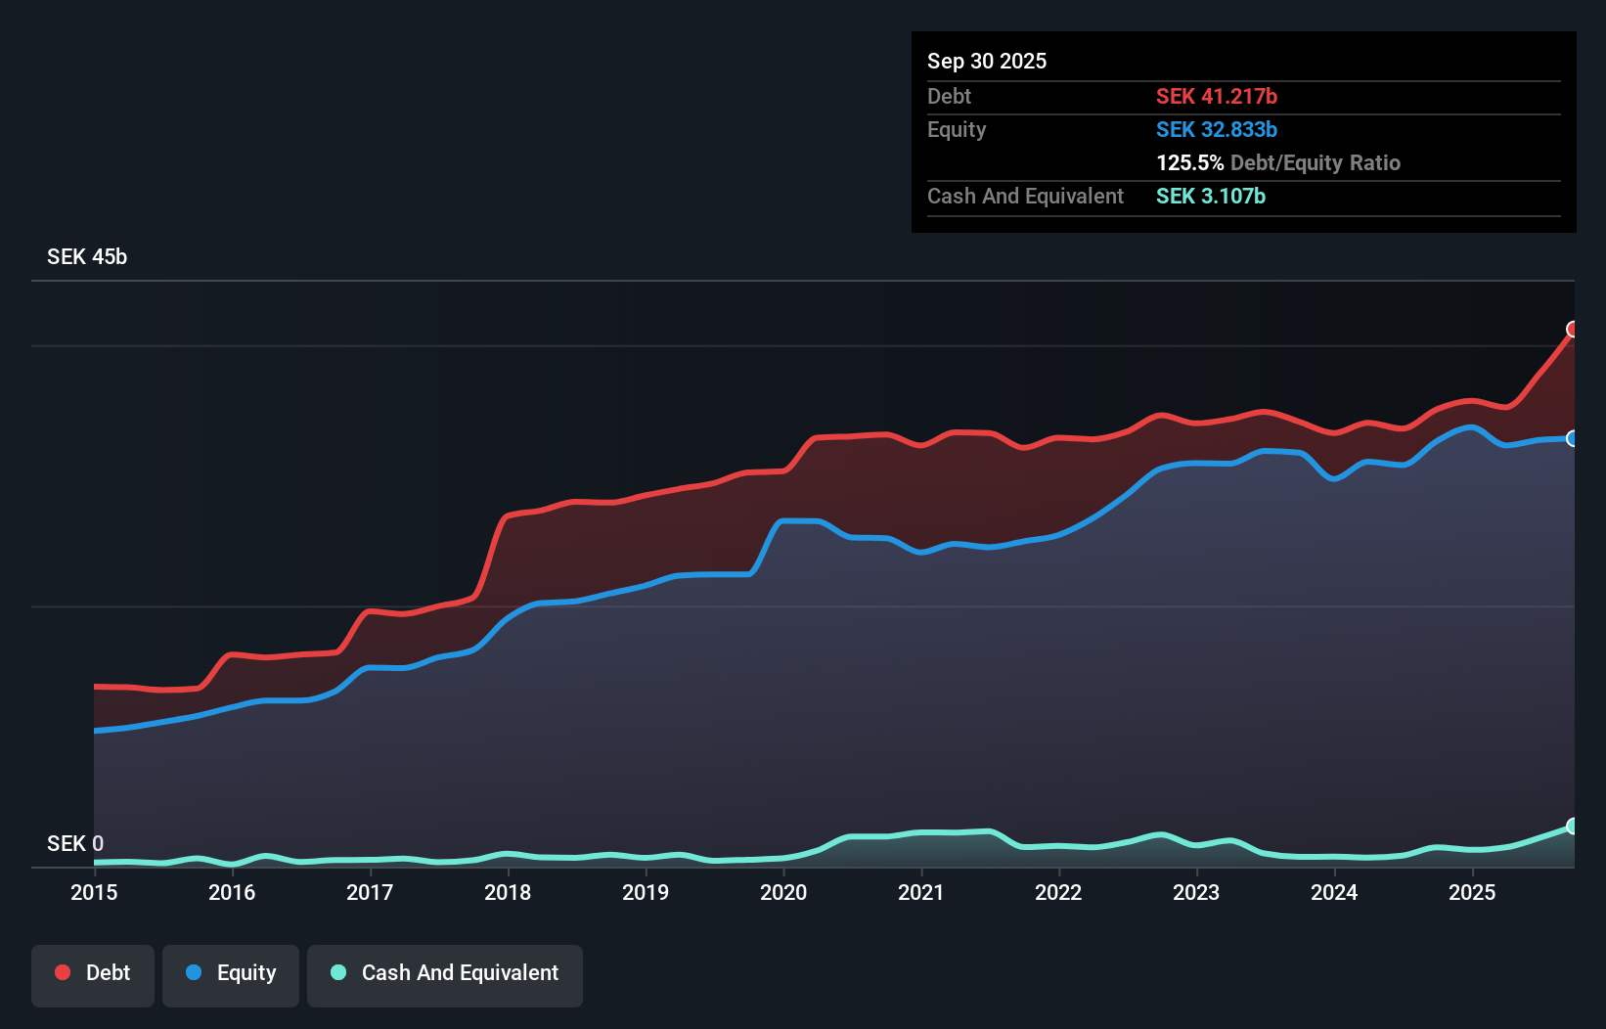The height and width of the screenshot is (1029, 1606).
Task: Click the teal Cash And Equivalent legend dot
Action: pyautogui.click(x=336, y=972)
